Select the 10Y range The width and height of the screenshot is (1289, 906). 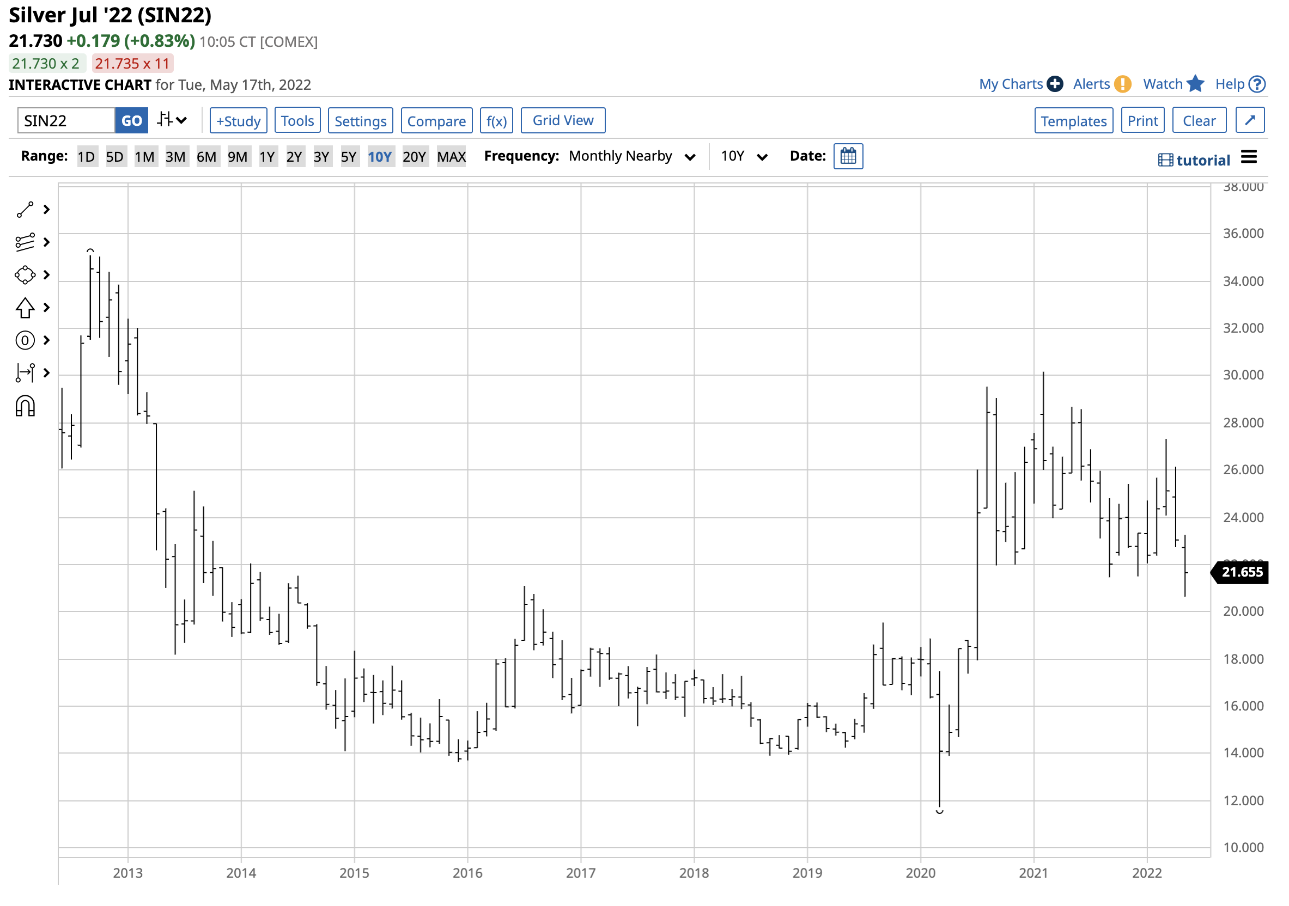(381, 156)
